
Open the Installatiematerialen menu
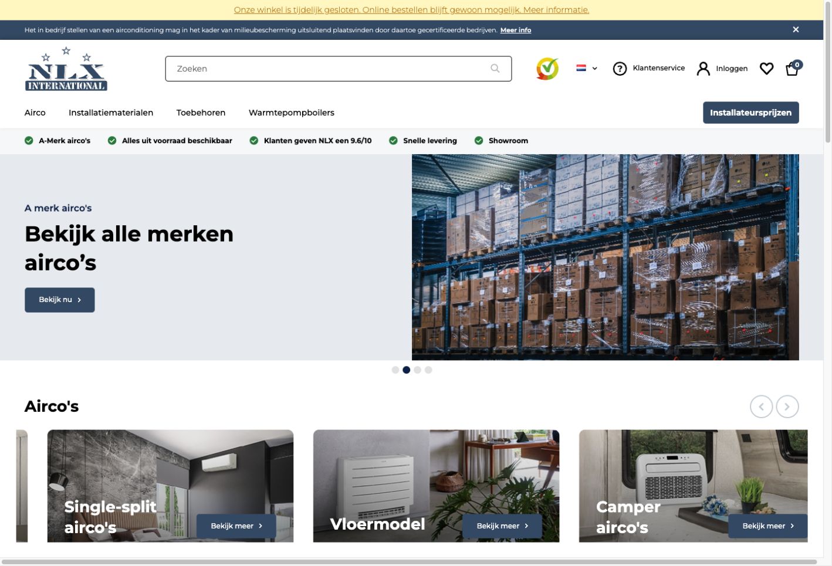tap(111, 113)
